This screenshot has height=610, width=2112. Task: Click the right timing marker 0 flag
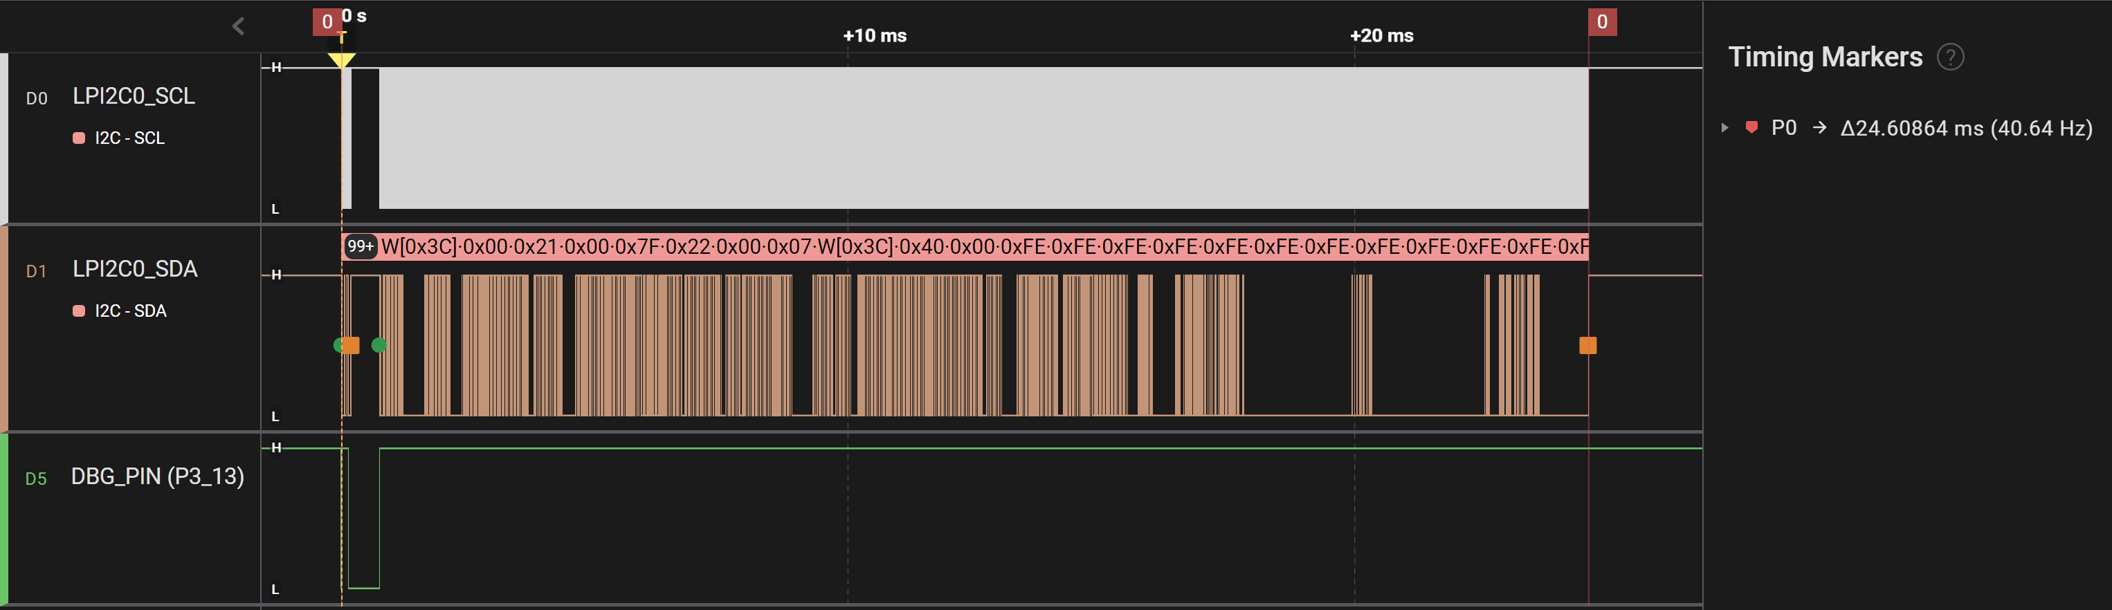tap(1602, 22)
